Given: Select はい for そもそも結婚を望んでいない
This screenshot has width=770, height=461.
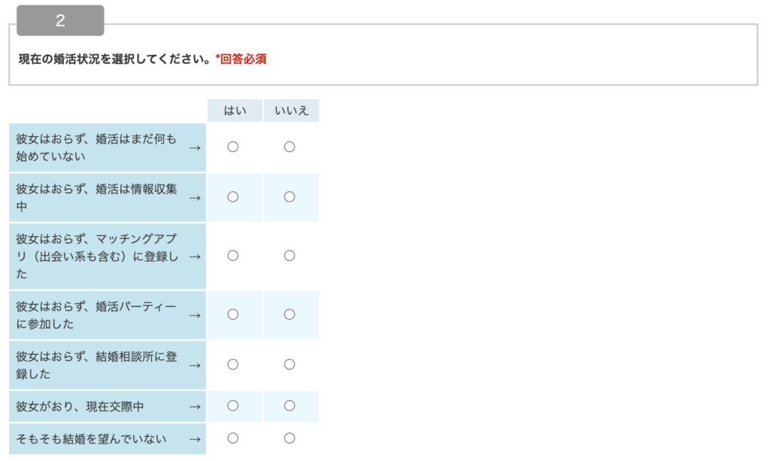Looking at the screenshot, I should point(233,438).
